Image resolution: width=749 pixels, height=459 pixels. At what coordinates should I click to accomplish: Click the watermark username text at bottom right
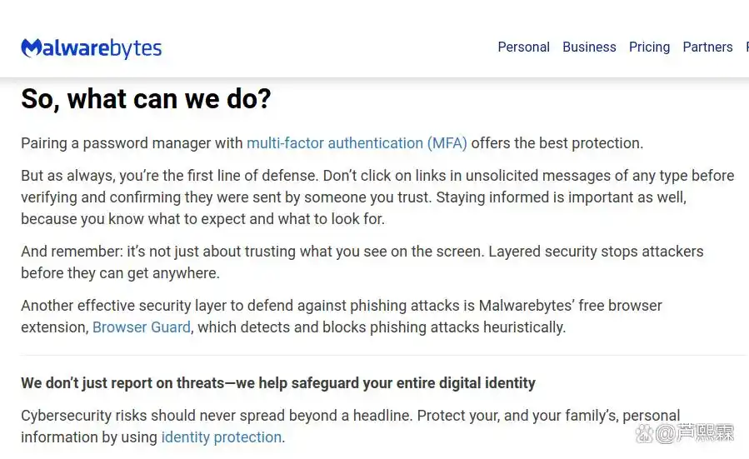[704, 434]
